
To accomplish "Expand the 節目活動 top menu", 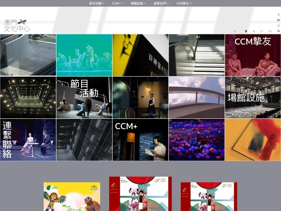I will coord(97,4).
